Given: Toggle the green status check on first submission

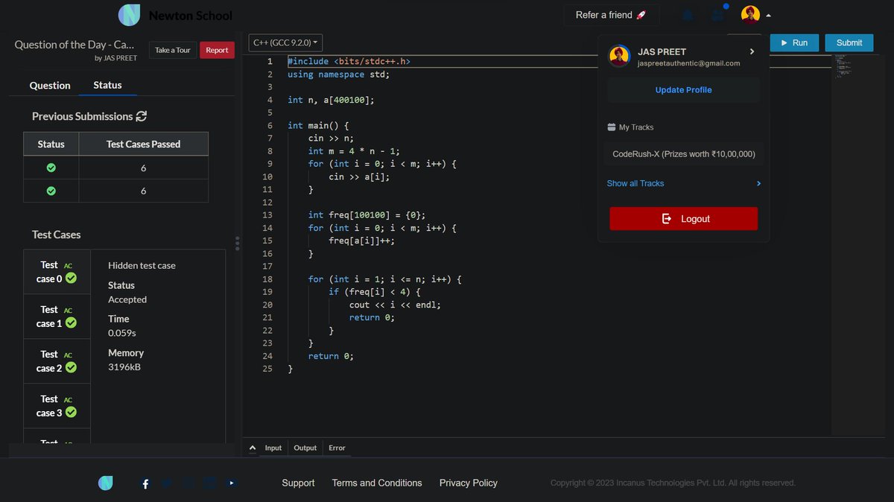Looking at the screenshot, I should [50, 167].
